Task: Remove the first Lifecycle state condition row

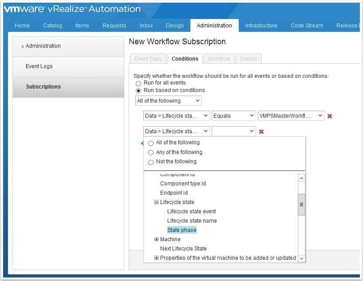Action: pyautogui.click(x=330, y=116)
